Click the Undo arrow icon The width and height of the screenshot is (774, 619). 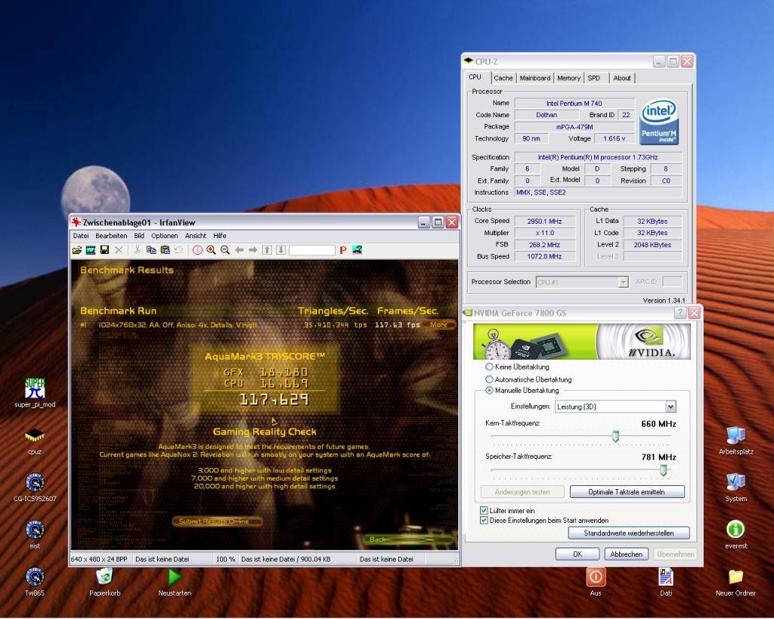coord(178,250)
